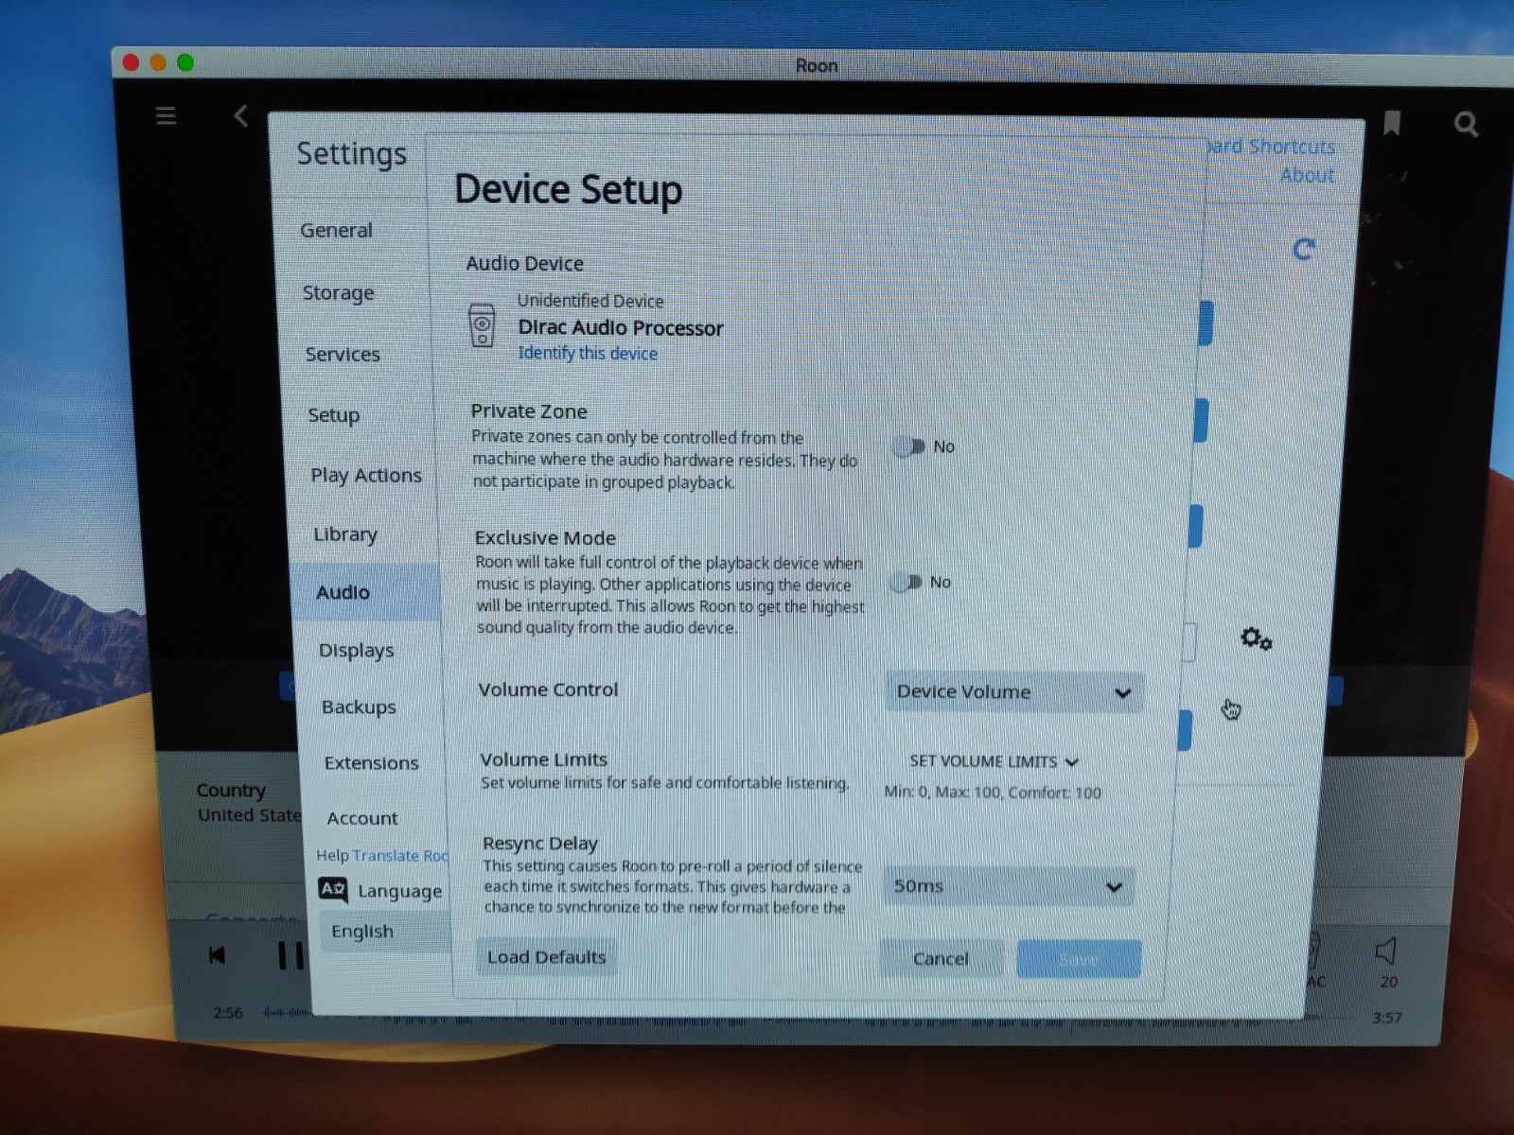The image size is (1514, 1135).
Task: Toggle the Exclusive Mode switch
Action: pos(906,582)
